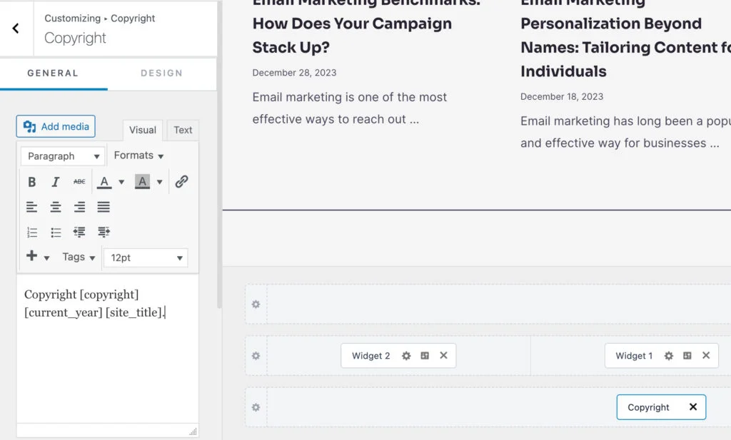
Task: Click the December 18, 2023 date
Action: click(x=562, y=96)
